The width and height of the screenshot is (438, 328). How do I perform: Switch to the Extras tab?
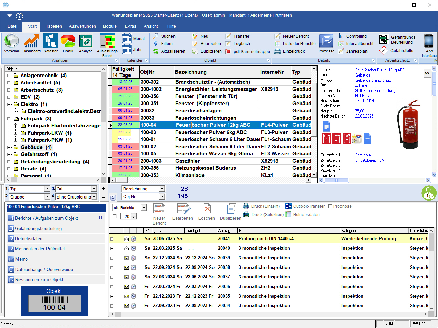[x=130, y=26]
